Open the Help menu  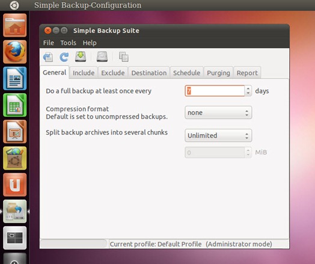tap(90, 43)
